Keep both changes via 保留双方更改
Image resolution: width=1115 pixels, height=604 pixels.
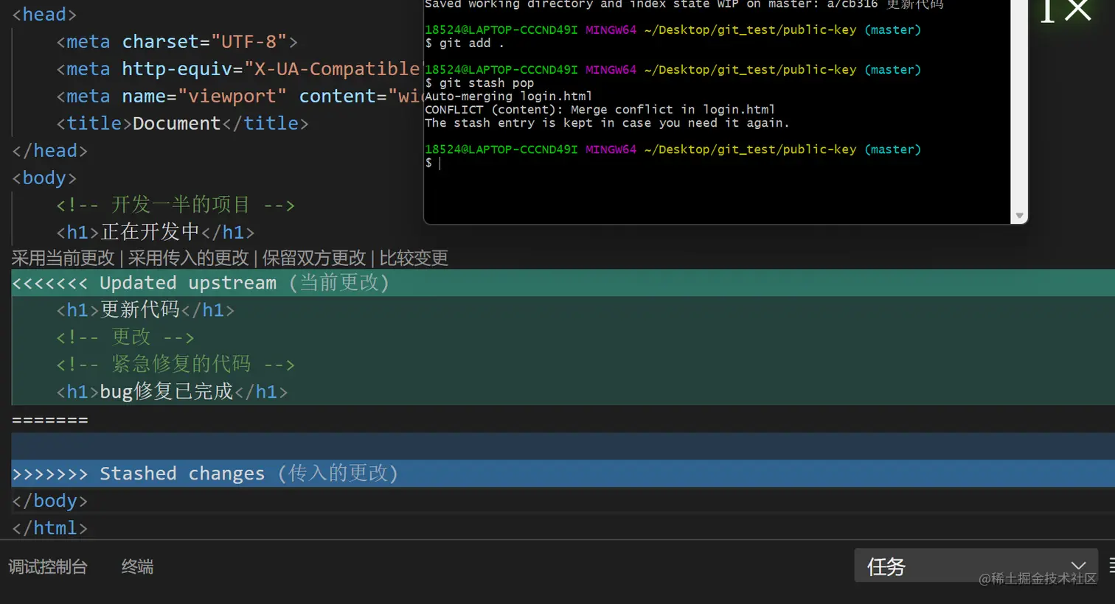coord(314,258)
